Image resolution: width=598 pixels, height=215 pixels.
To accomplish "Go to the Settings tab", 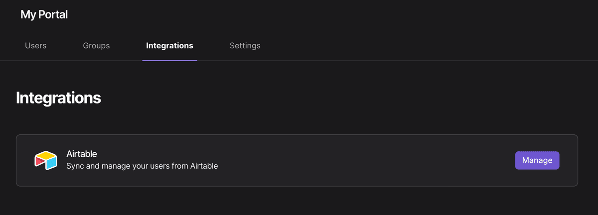I will click(x=245, y=46).
